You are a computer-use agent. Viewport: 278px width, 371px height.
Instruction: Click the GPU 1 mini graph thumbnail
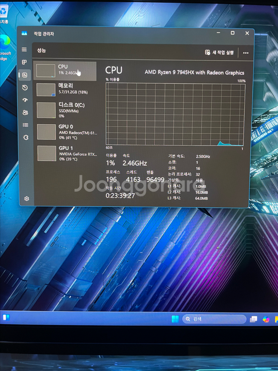click(x=47, y=153)
